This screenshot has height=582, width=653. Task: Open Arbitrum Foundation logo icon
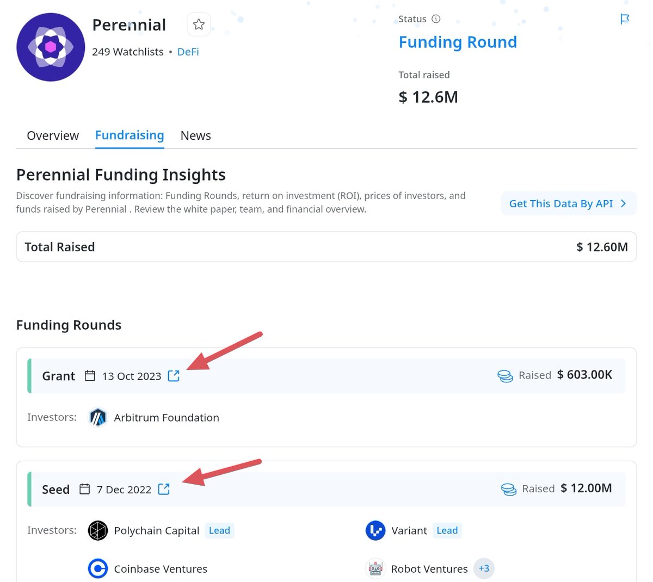(x=98, y=418)
